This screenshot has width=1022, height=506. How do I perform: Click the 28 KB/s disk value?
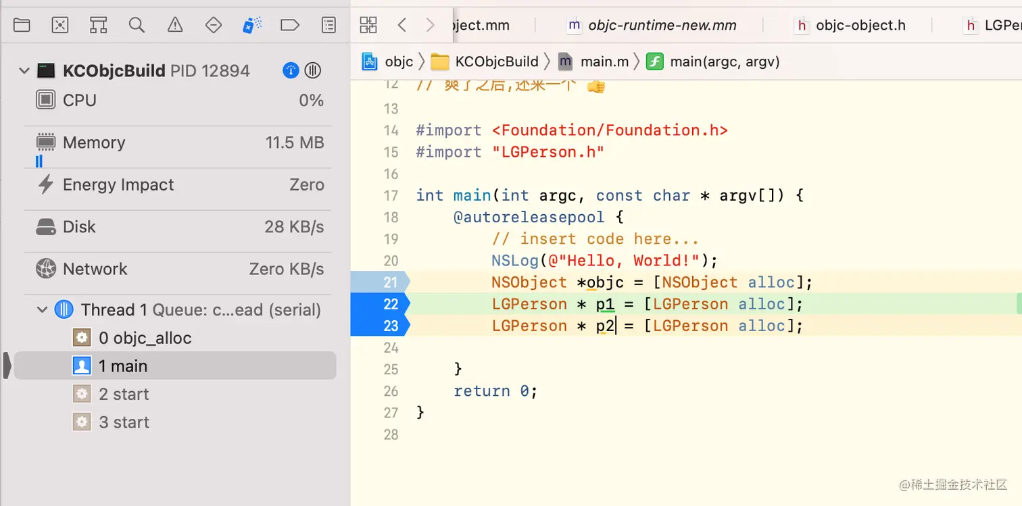(295, 226)
